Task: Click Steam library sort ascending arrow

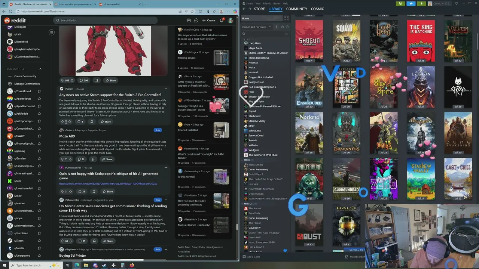Action: click(x=277, y=27)
